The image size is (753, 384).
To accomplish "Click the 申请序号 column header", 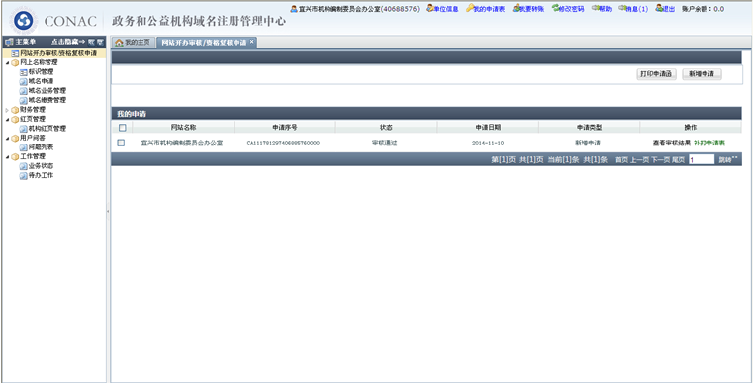I will (x=285, y=128).
